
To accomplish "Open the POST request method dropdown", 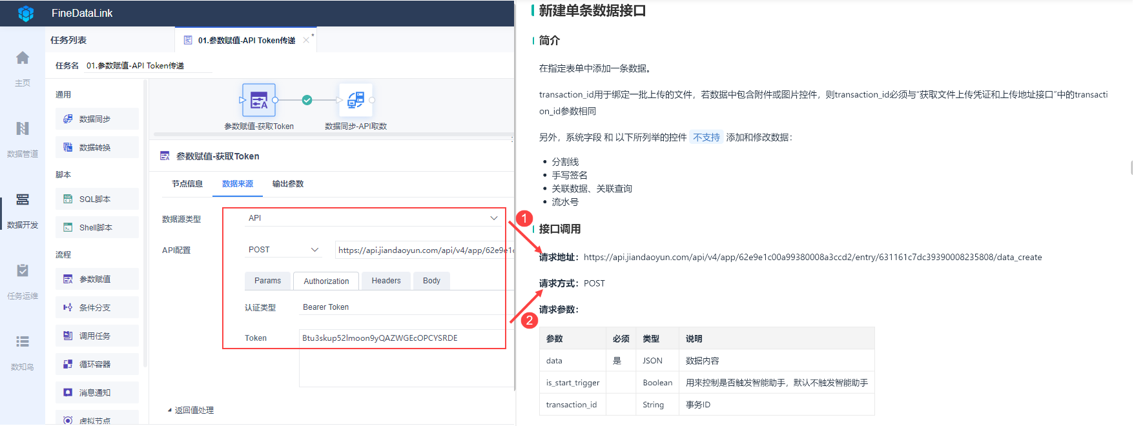I will [283, 250].
